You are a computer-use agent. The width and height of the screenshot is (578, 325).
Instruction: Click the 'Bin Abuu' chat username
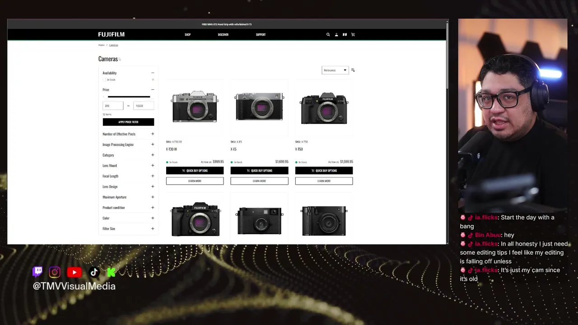point(488,235)
